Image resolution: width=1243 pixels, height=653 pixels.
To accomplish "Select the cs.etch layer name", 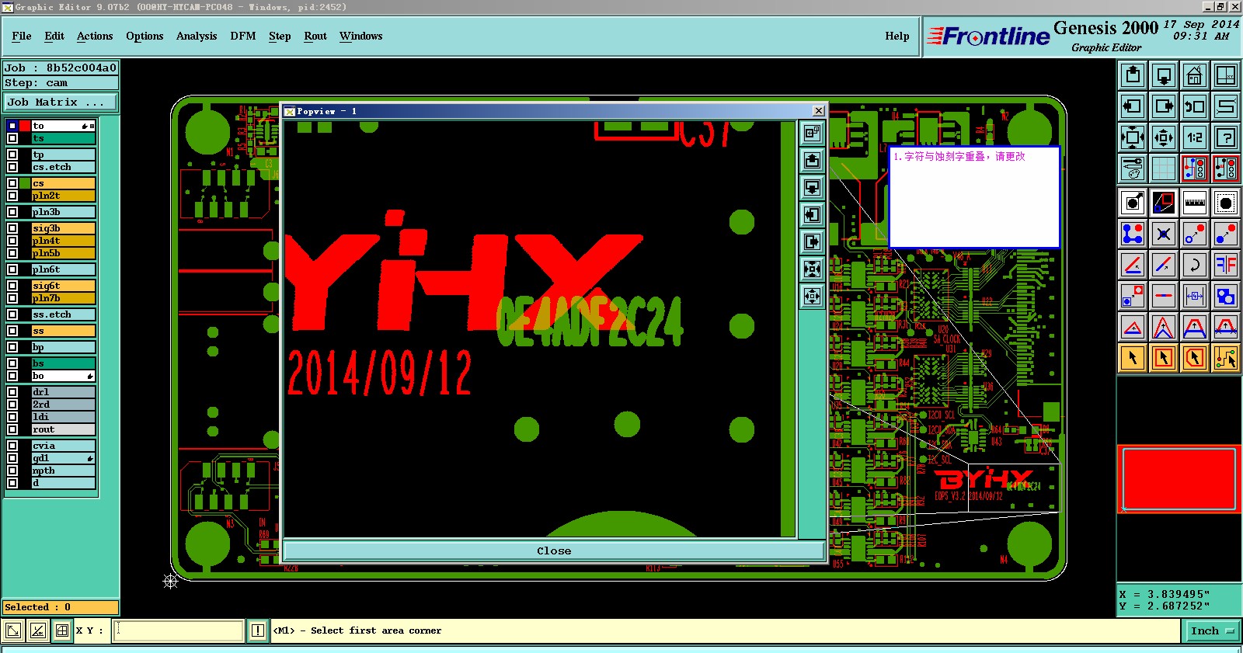I will click(64, 167).
